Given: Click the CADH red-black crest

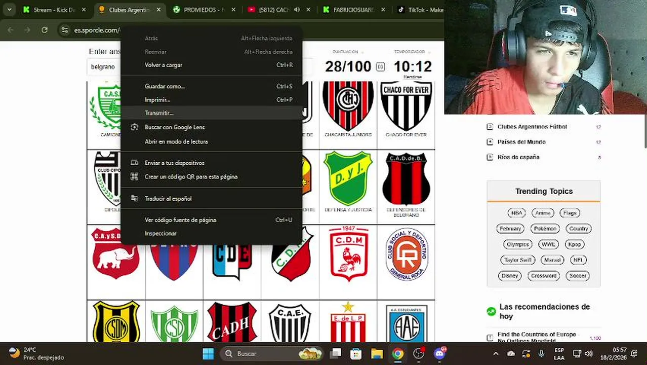Looking at the screenshot, I should (x=232, y=322).
